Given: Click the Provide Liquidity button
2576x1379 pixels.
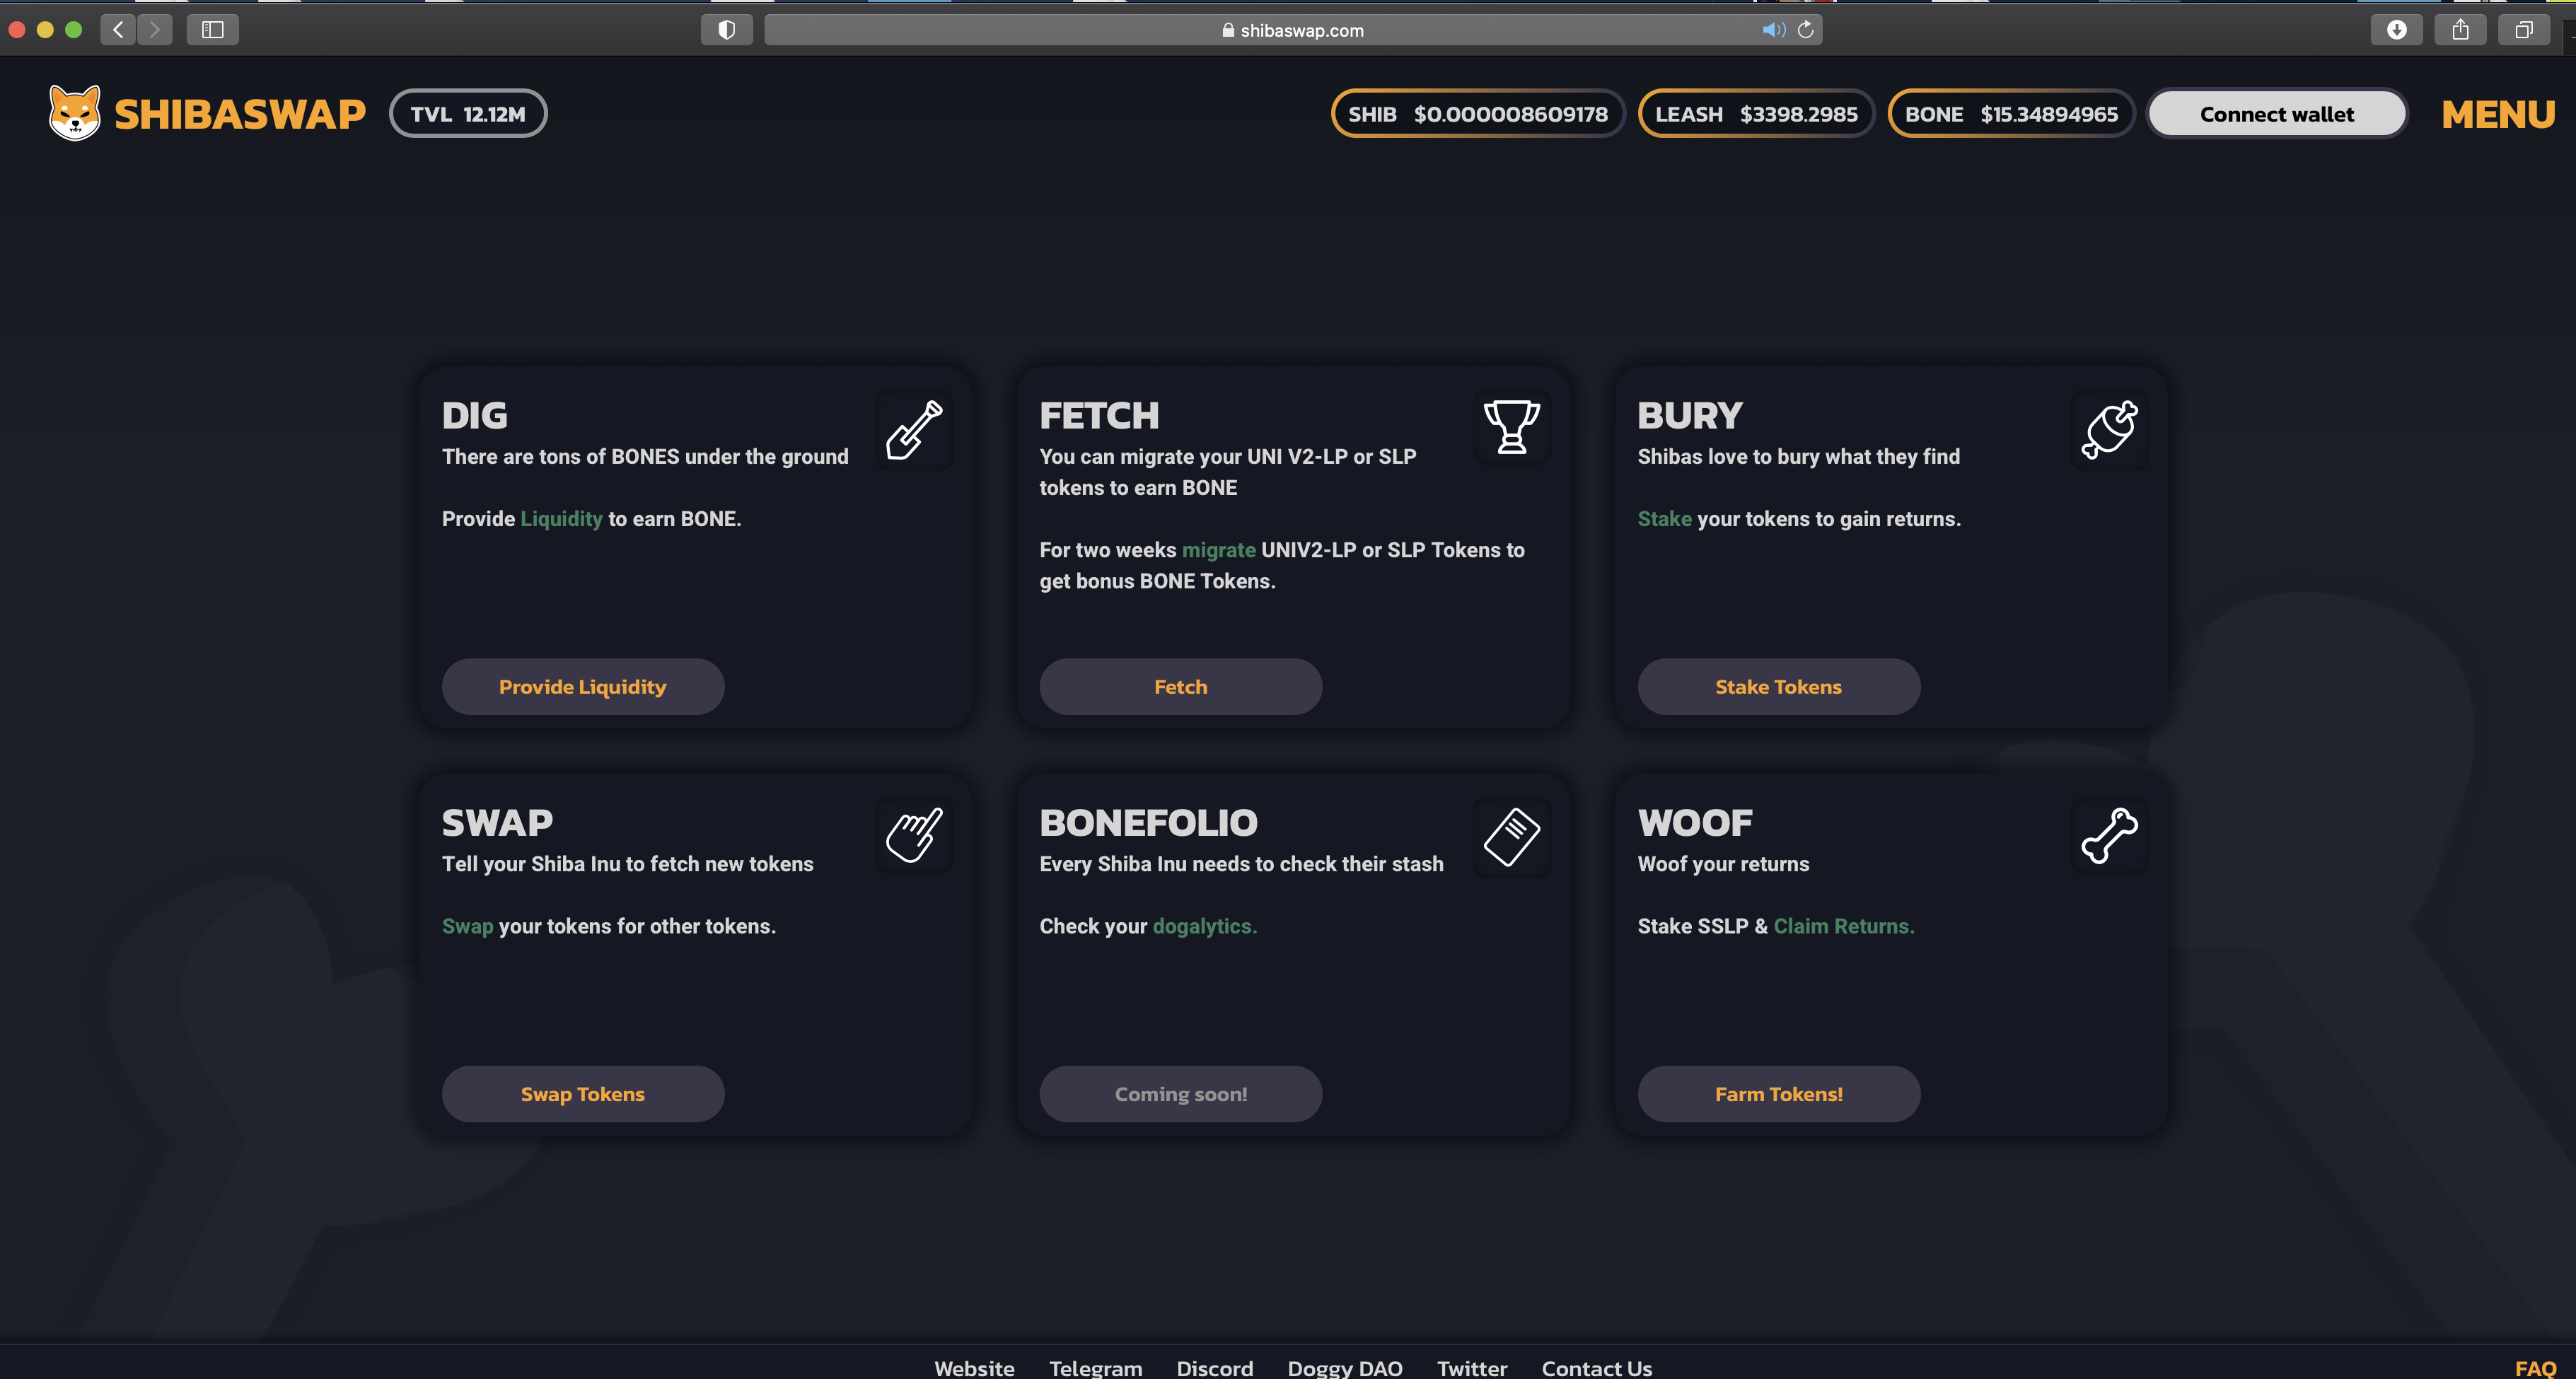Looking at the screenshot, I should (x=582, y=687).
